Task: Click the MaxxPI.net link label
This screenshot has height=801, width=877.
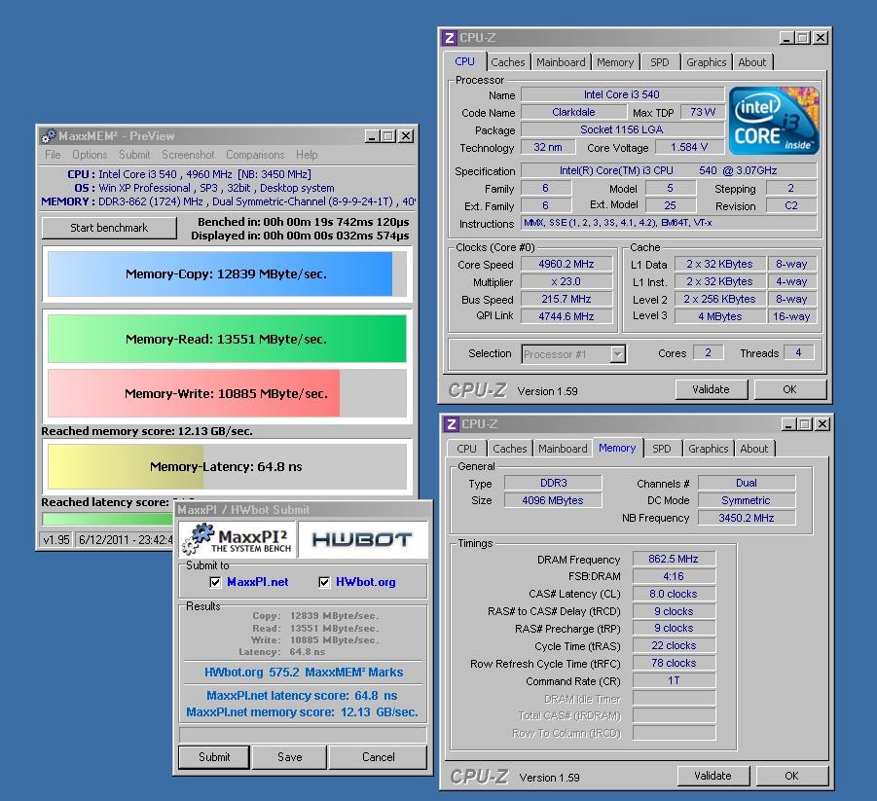Action: tap(257, 582)
